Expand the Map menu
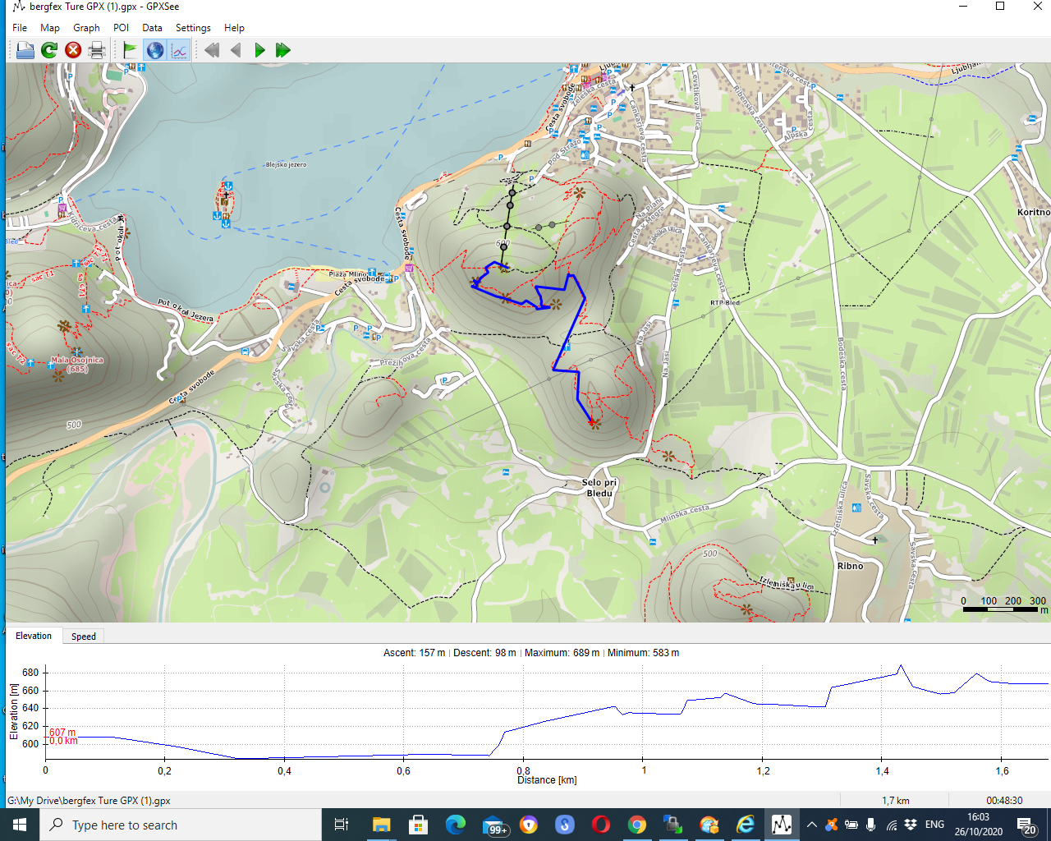The image size is (1051, 841). 50,27
